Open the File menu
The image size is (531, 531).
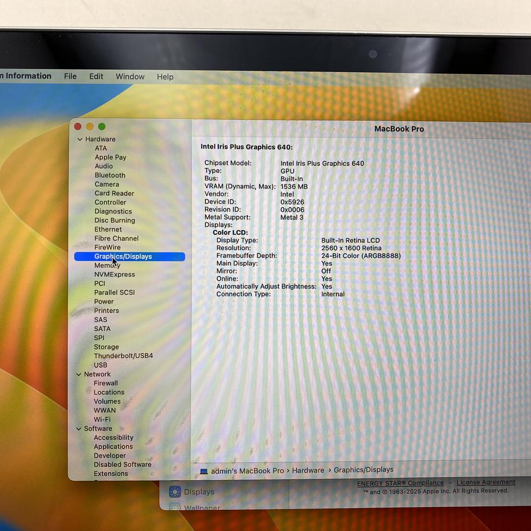[70, 76]
